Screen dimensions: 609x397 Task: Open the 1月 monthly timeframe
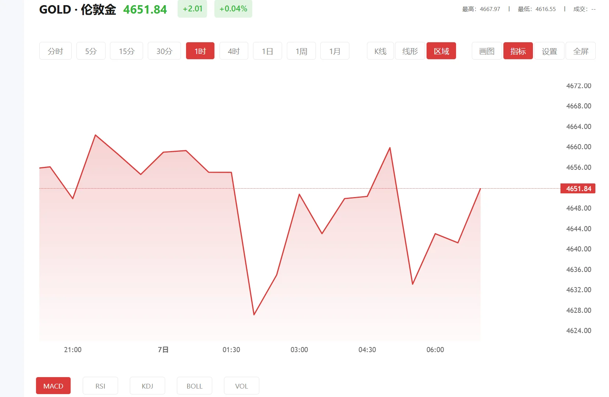[335, 51]
